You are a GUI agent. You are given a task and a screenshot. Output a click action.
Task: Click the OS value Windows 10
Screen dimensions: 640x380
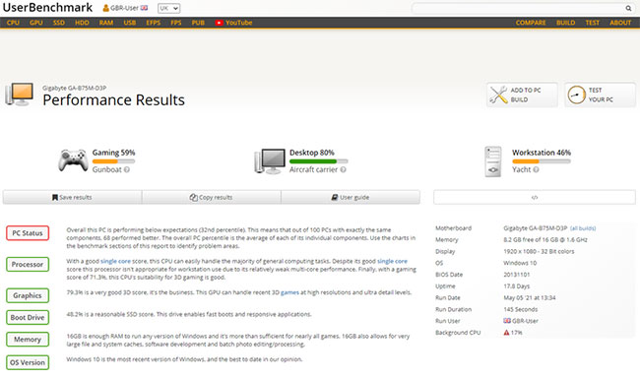pyautogui.click(x=520, y=263)
